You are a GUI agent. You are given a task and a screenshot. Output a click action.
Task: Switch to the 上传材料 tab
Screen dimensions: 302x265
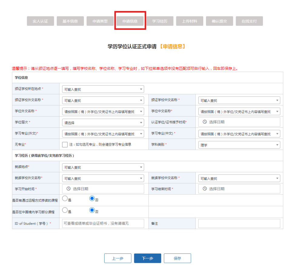coord(189,21)
